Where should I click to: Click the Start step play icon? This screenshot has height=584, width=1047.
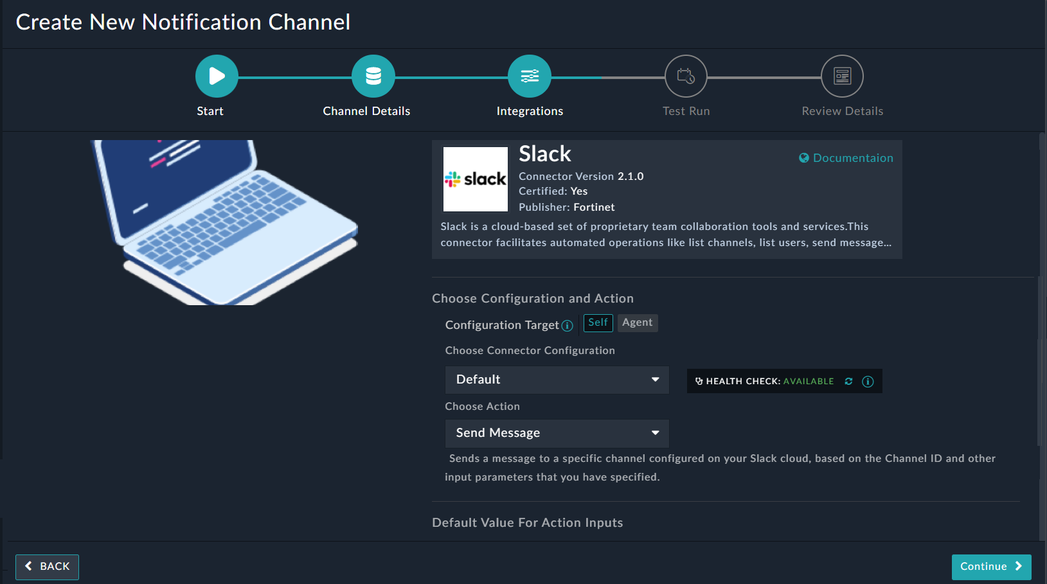pos(217,75)
